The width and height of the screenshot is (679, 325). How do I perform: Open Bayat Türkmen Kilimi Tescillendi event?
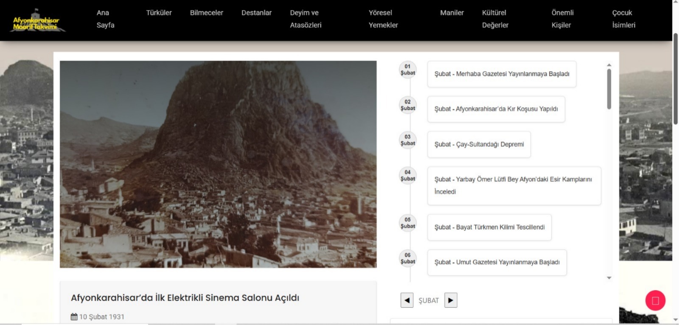[x=489, y=227]
